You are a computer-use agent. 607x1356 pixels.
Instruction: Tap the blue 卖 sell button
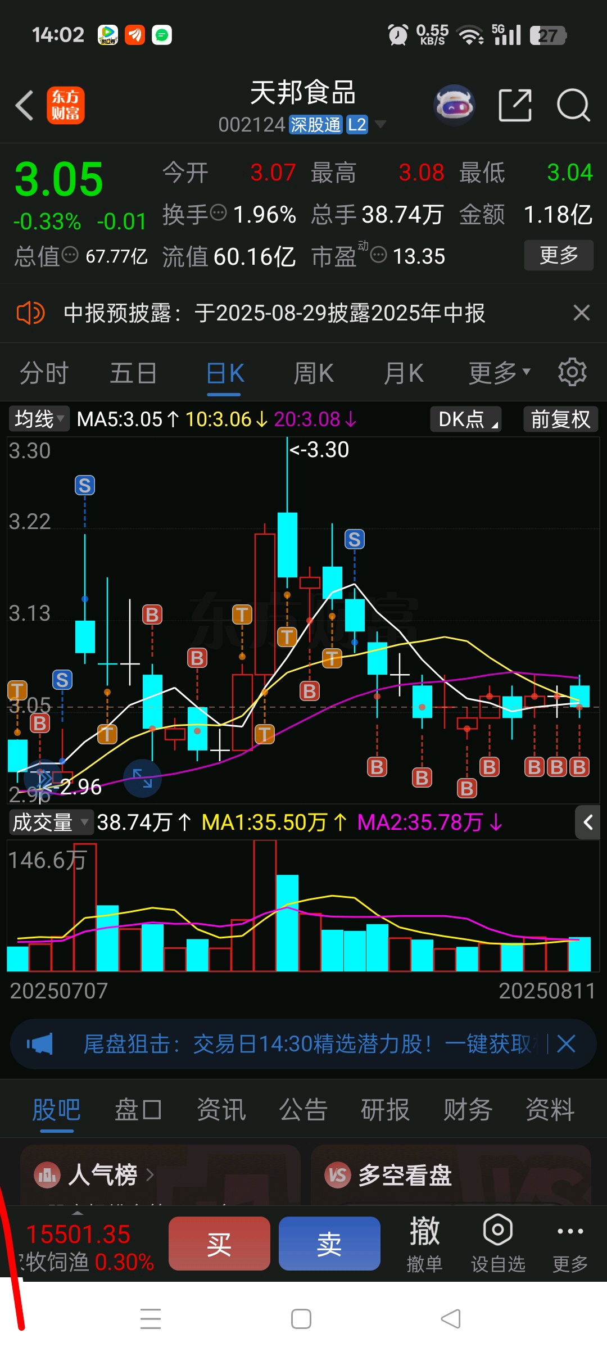[x=329, y=1244]
